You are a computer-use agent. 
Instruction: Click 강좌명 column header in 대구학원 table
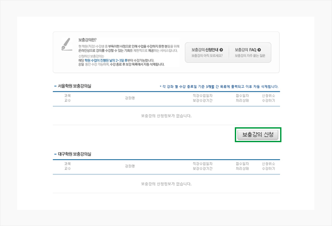(130, 166)
